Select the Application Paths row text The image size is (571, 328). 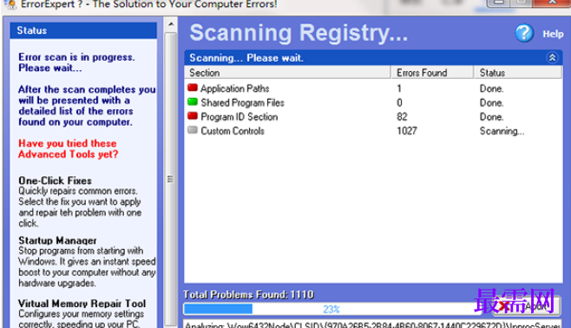click(x=235, y=89)
